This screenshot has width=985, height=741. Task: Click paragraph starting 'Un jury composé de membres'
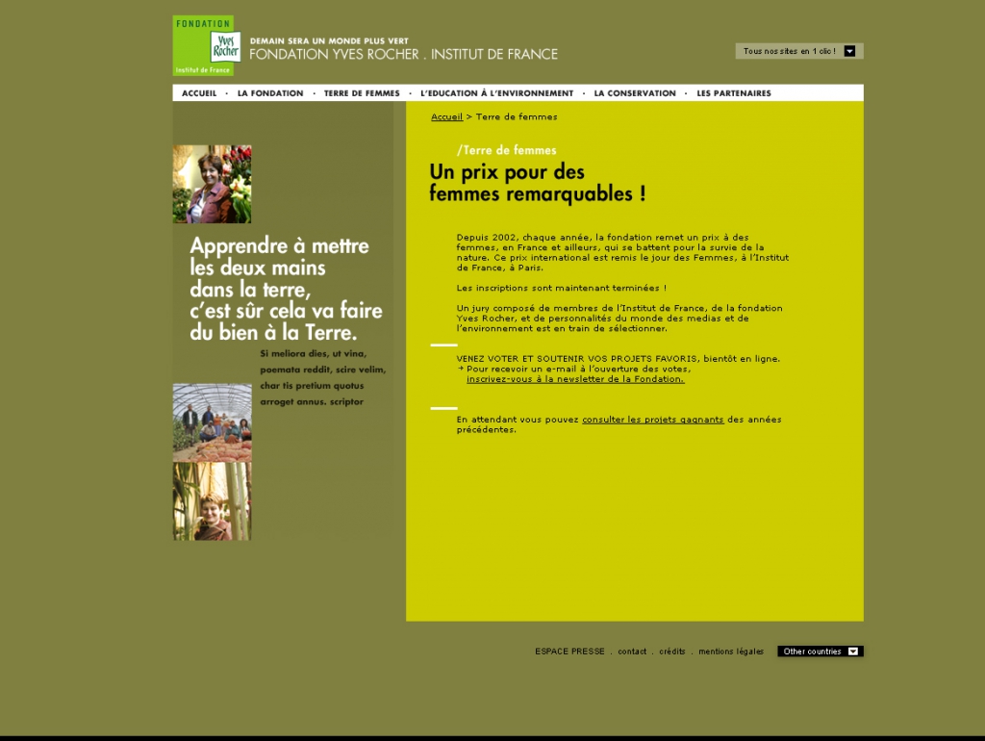(x=619, y=318)
